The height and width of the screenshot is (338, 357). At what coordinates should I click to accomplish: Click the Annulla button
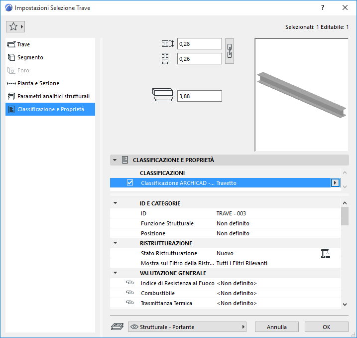pos(277,327)
